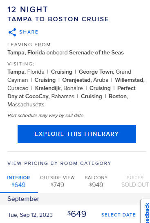Screen dimensions: 150x223
Task: Click Select Date for Sep 12
Action: pos(119,215)
